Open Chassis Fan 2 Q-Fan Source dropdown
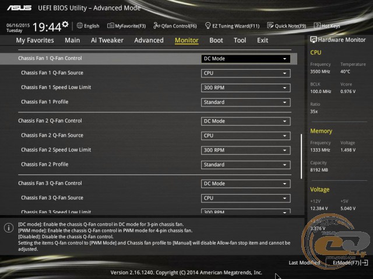Viewport: 373px width, 279px height. (x=246, y=135)
